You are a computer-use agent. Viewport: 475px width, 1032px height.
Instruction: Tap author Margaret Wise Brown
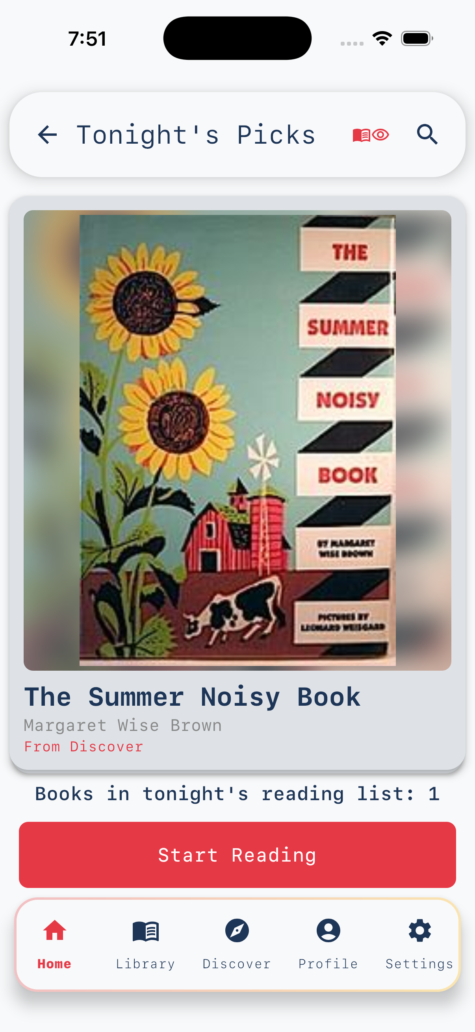pyautogui.click(x=122, y=725)
